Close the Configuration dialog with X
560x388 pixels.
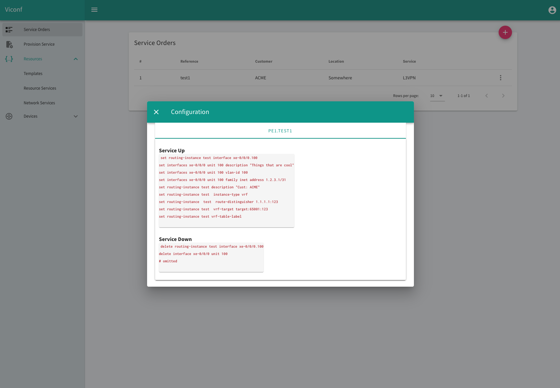point(156,112)
